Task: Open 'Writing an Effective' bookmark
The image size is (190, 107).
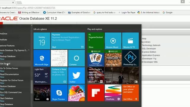Action: click(x=29, y=12)
